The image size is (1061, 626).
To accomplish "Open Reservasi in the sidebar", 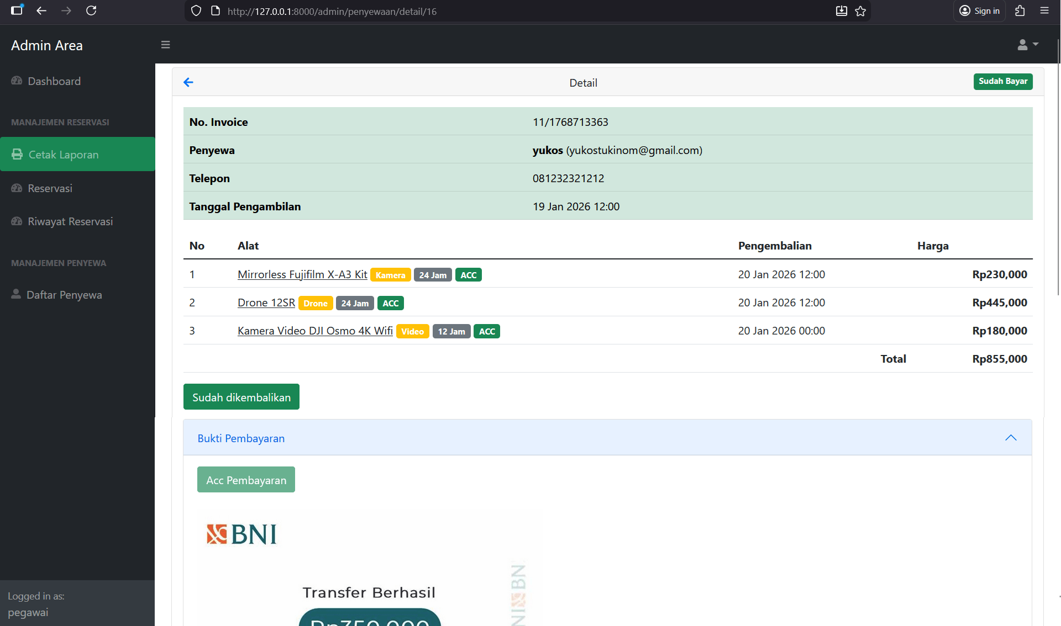I will [77, 188].
